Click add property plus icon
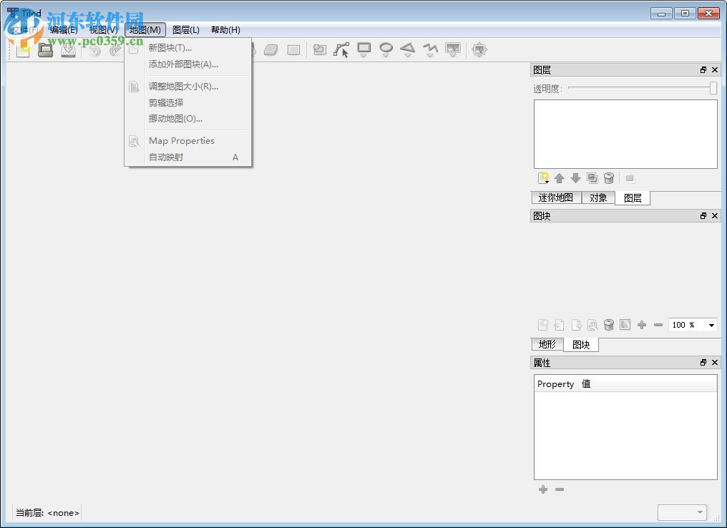 (x=543, y=489)
